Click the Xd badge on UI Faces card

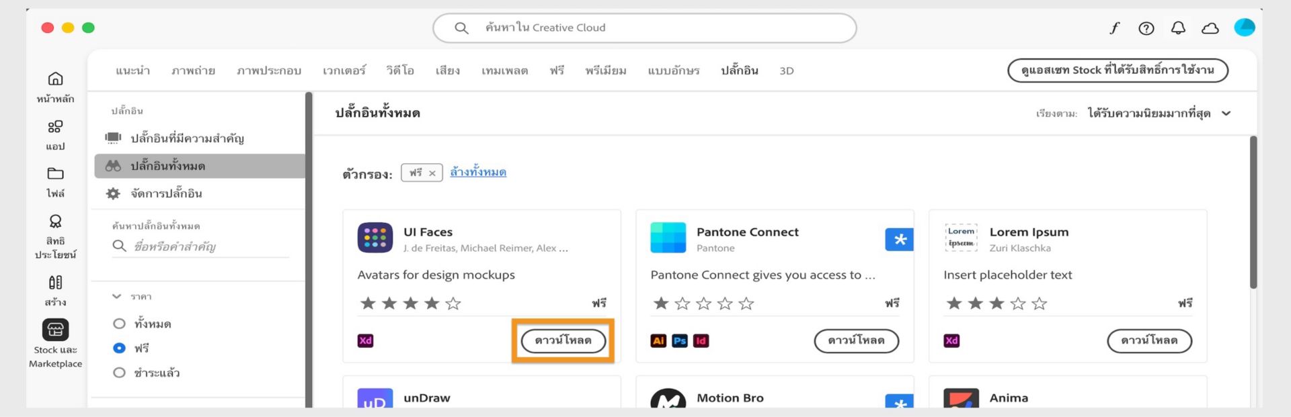[x=365, y=340]
